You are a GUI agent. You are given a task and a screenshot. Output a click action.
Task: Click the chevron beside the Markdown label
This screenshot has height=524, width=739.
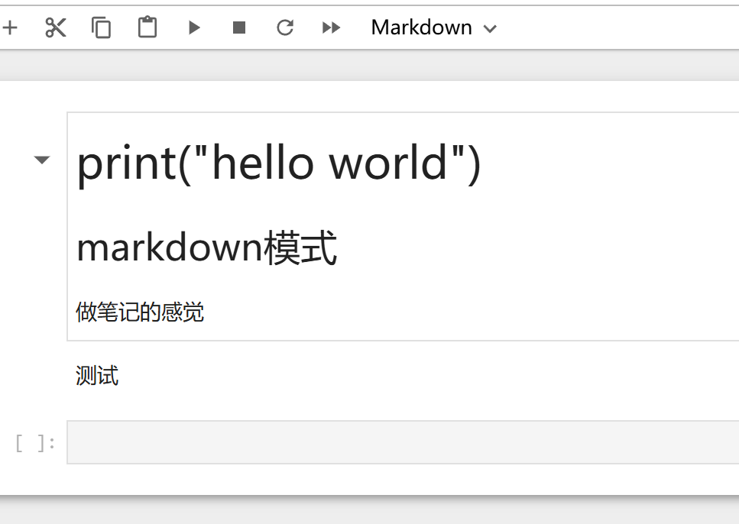(x=491, y=29)
